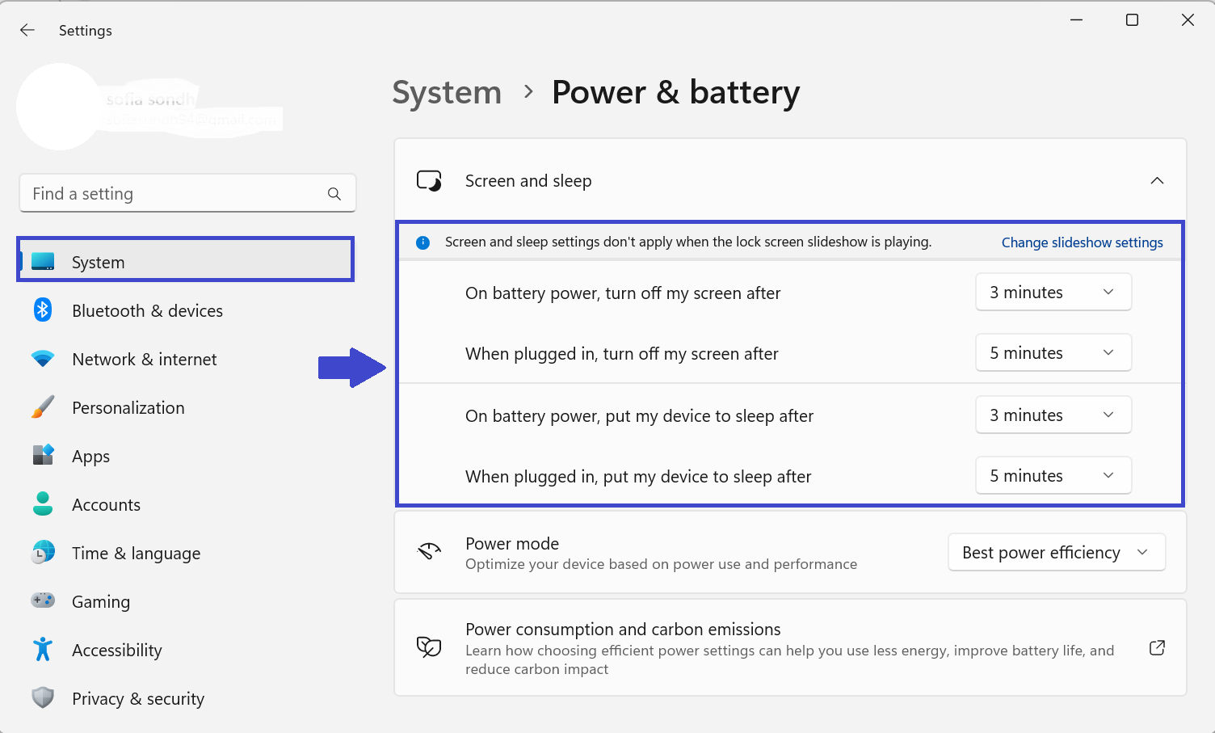Open external link icon for carbon emissions
Screen dimensions: 1215x733
[x=1157, y=648]
